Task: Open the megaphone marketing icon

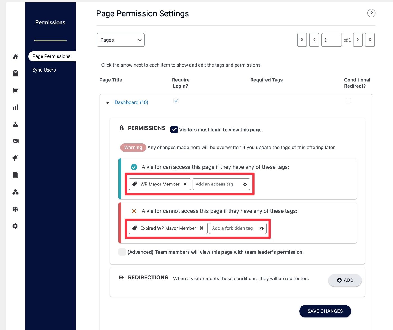Action: [15, 158]
